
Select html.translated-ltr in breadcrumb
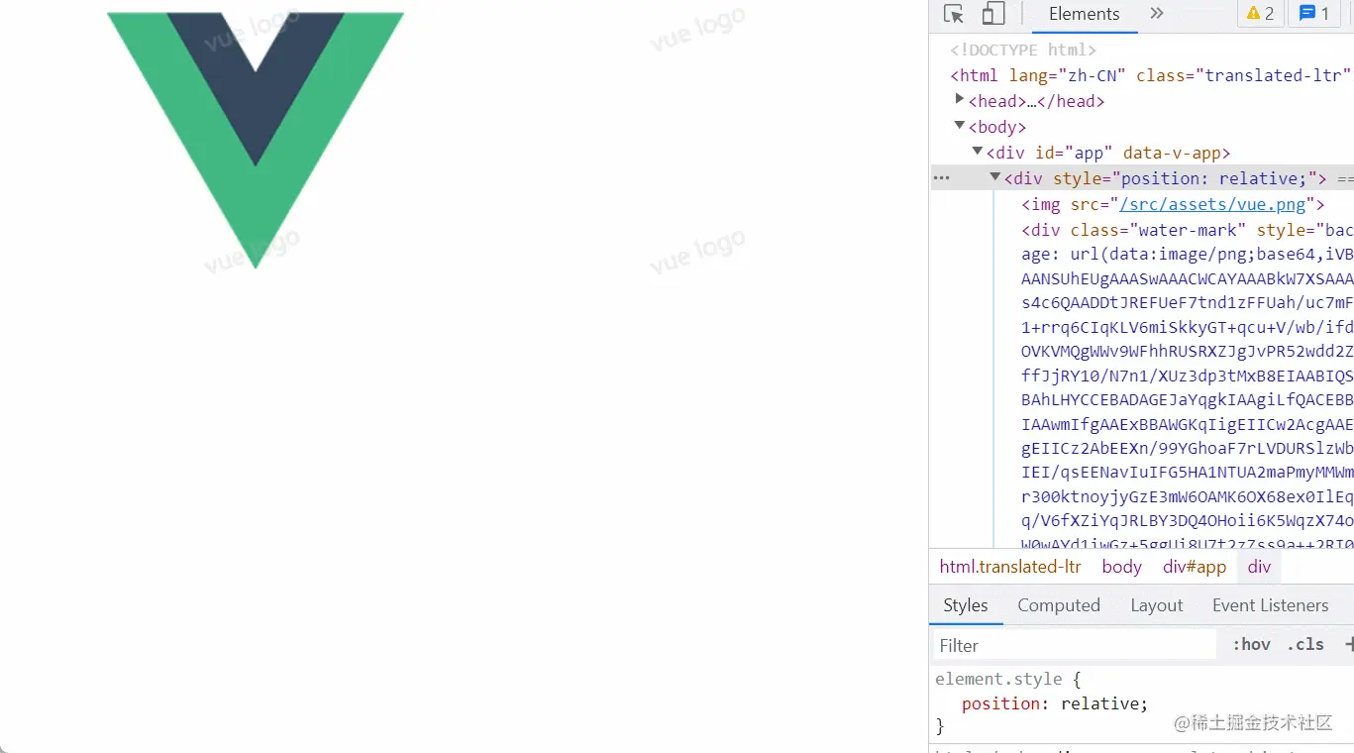pos(1010,567)
